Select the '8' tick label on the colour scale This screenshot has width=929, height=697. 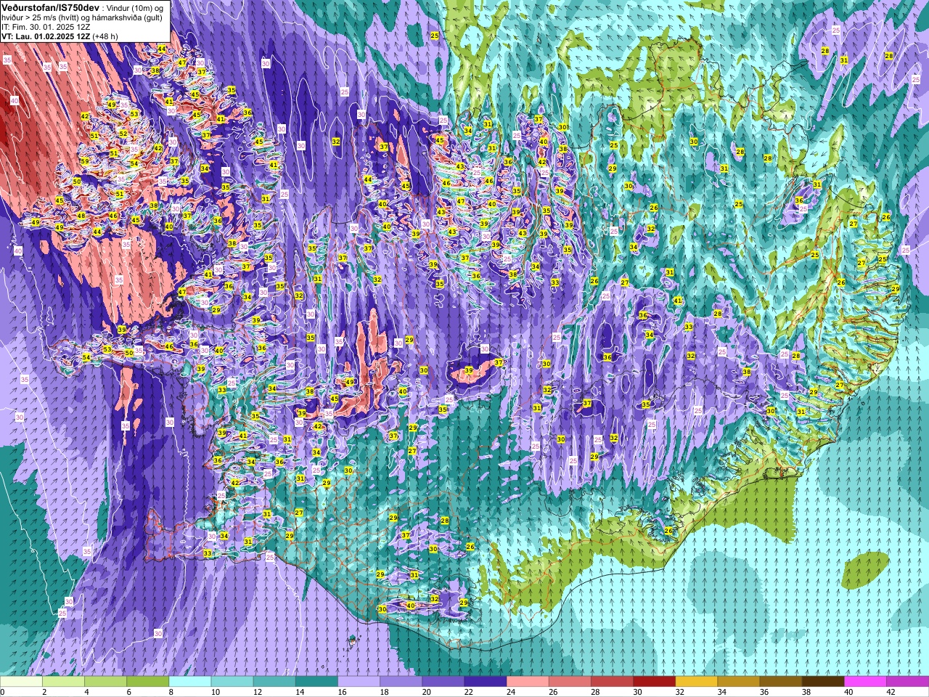tap(170, 692)
